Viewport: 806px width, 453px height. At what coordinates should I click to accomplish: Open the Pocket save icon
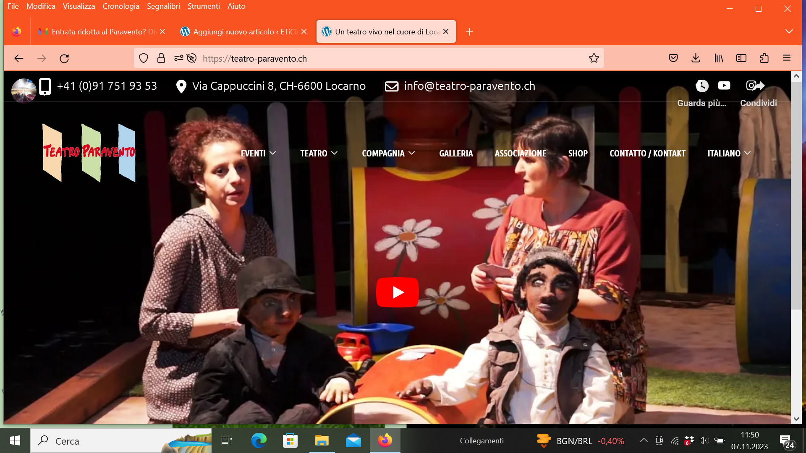[673, 58]
